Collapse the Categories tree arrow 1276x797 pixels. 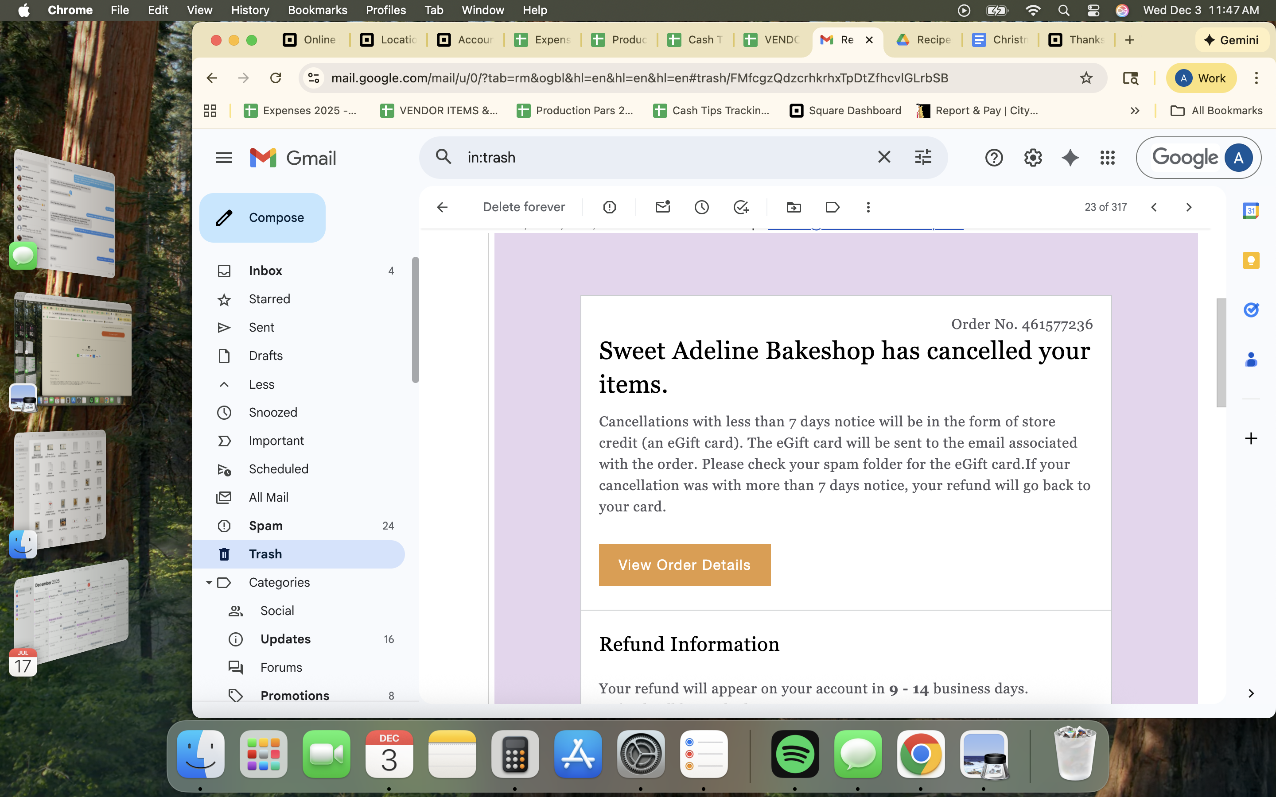[209, 582]
